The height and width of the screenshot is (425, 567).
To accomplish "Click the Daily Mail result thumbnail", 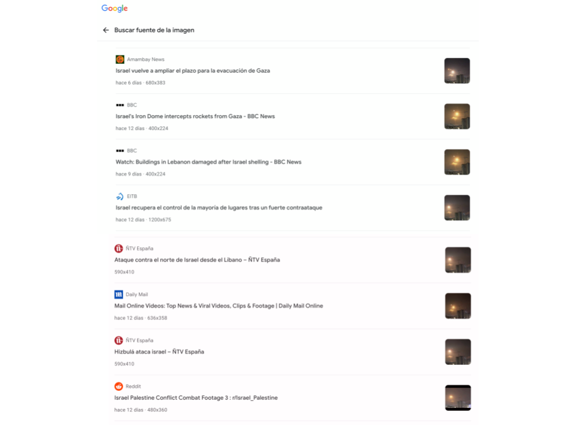I will click(x=458, y=306).
